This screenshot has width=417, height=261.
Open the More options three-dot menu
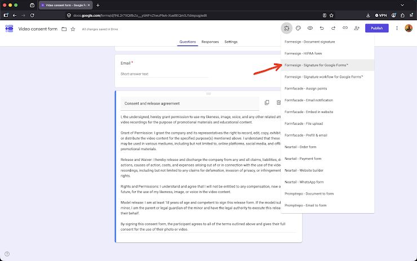397,28
